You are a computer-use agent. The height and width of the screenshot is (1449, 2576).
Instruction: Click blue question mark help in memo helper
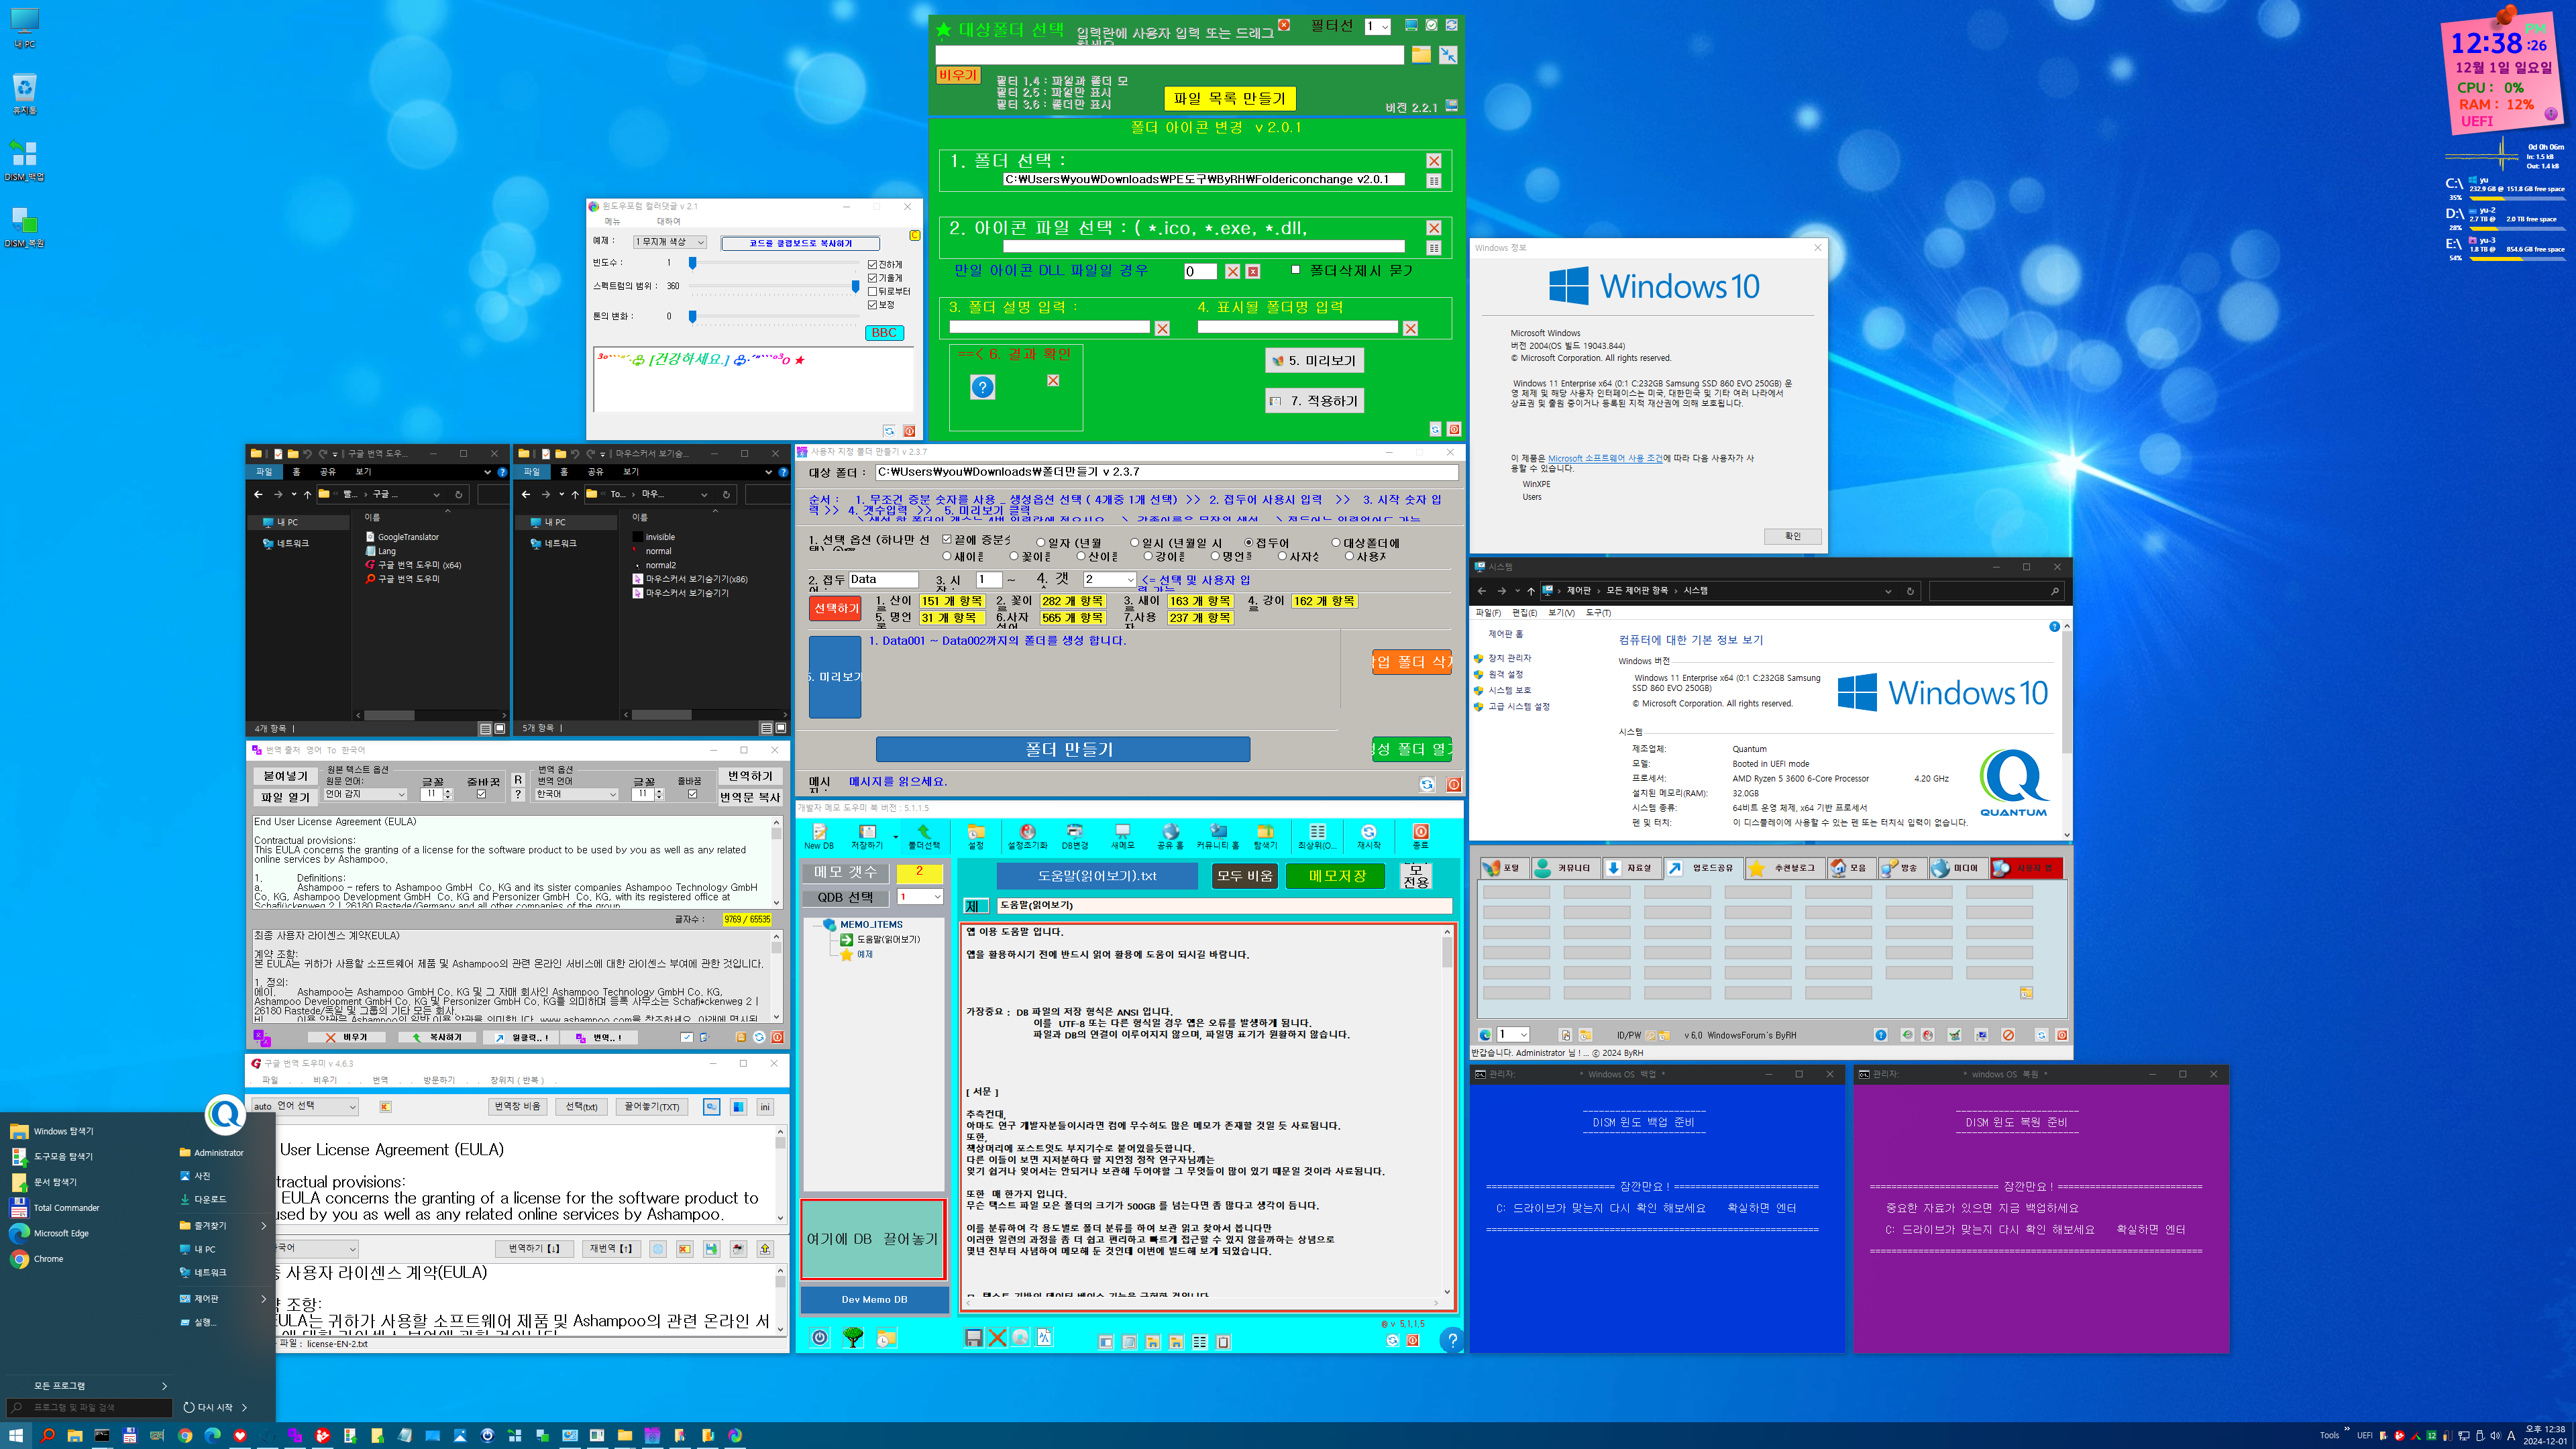pos(1452,1340)
